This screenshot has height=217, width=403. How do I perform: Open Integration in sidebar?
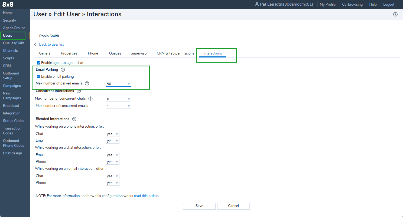(12, 113)
